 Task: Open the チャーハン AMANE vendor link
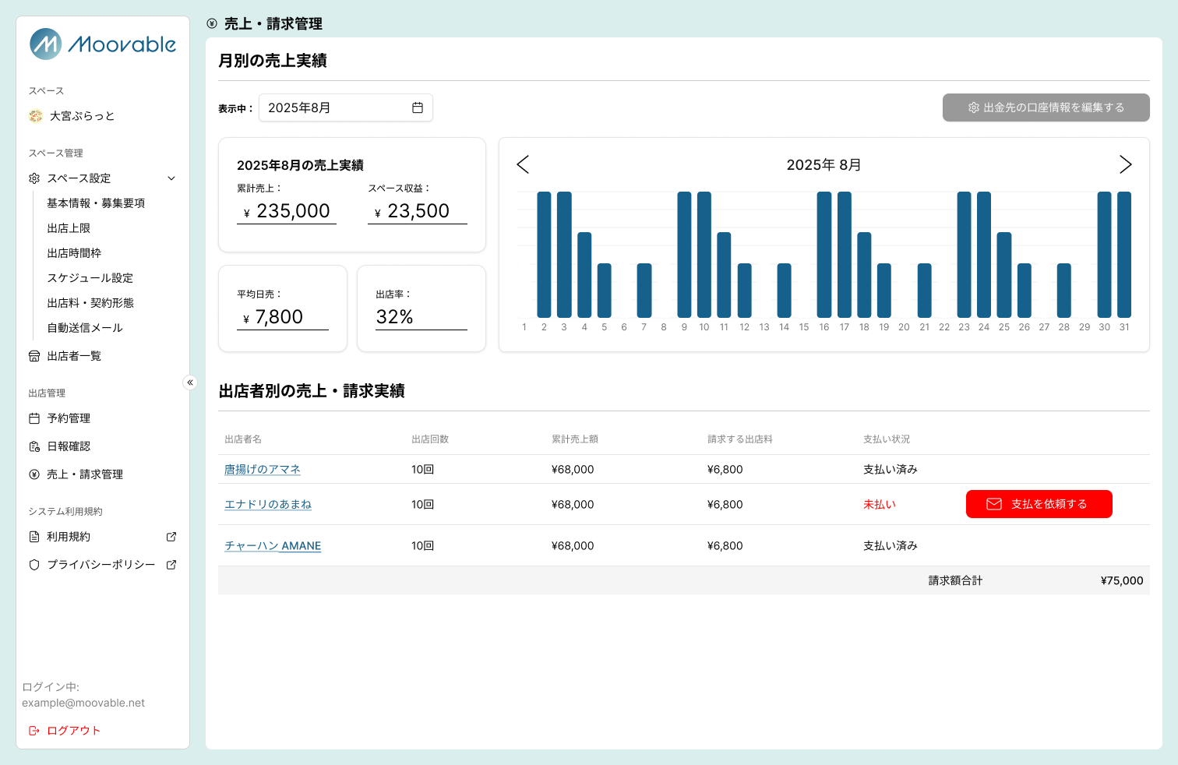pos(273,545)
